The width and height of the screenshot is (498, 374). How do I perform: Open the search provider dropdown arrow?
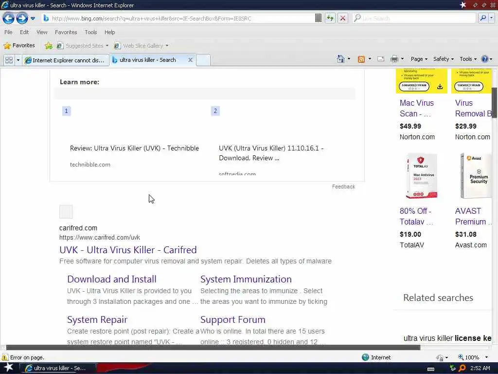491,18
